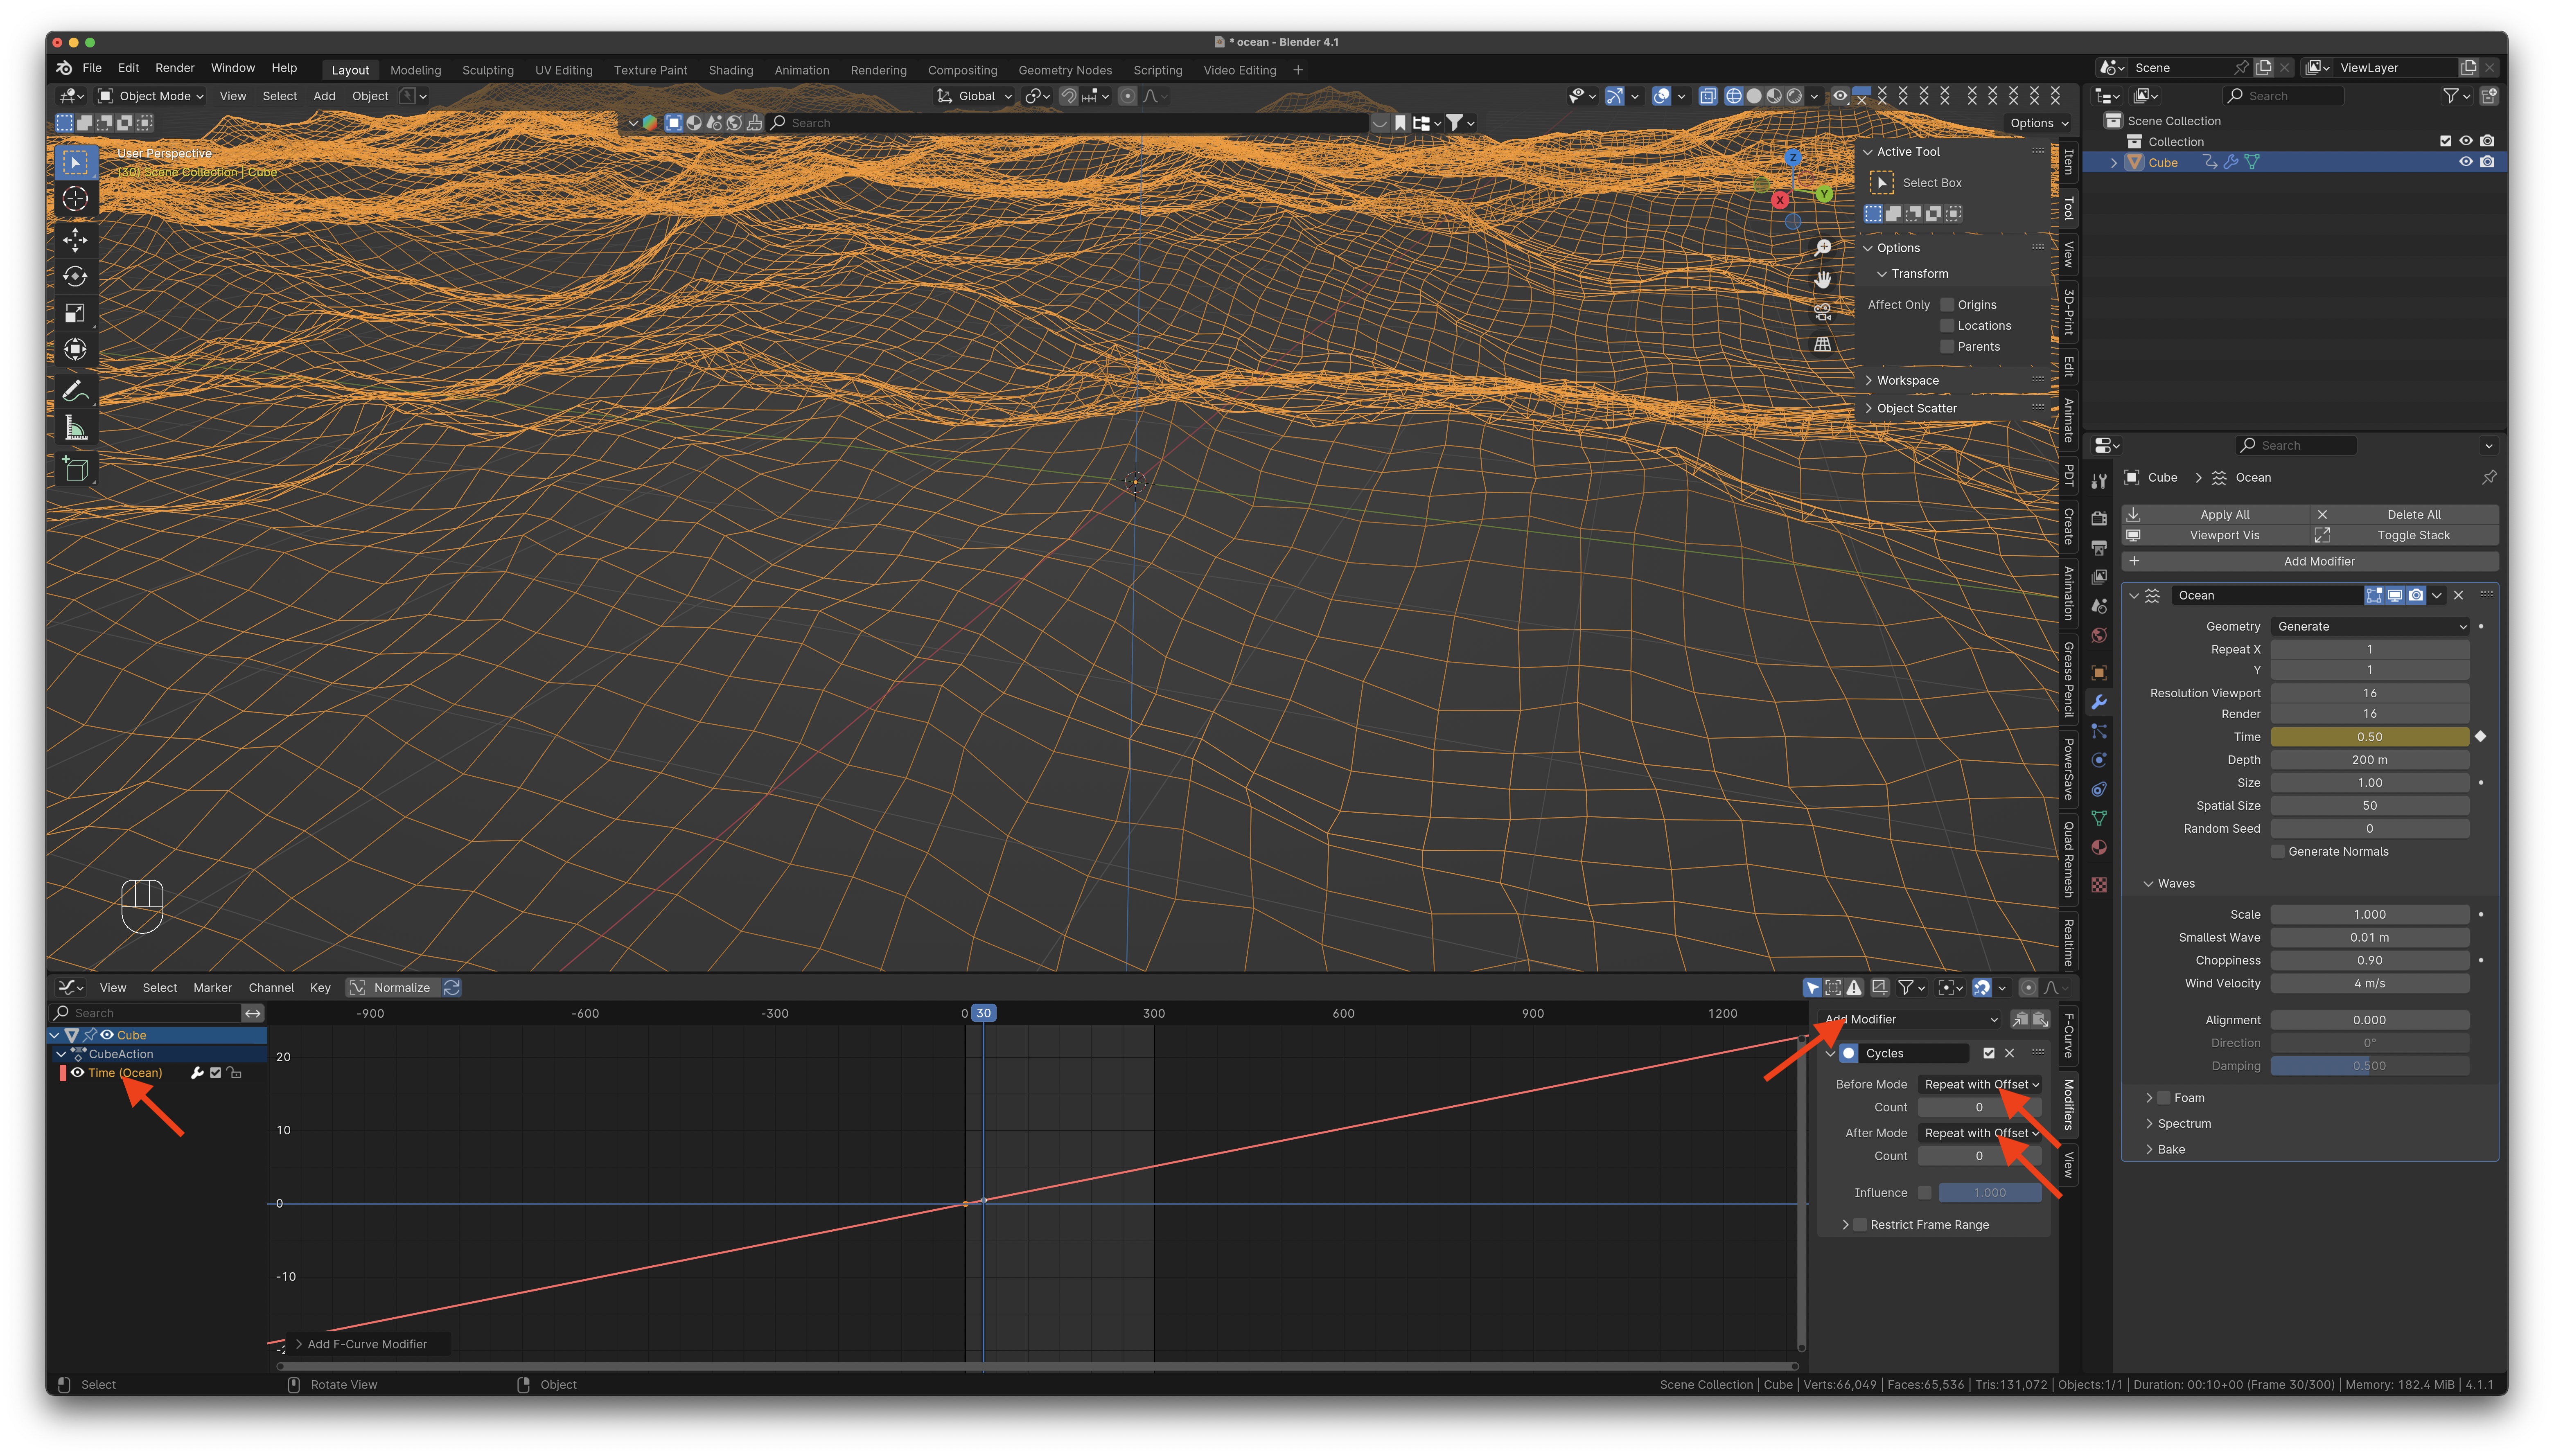Switch perspective/orthographic with the grid icon
This screenshot has width=2554, height=1456.
(1822, 344)
